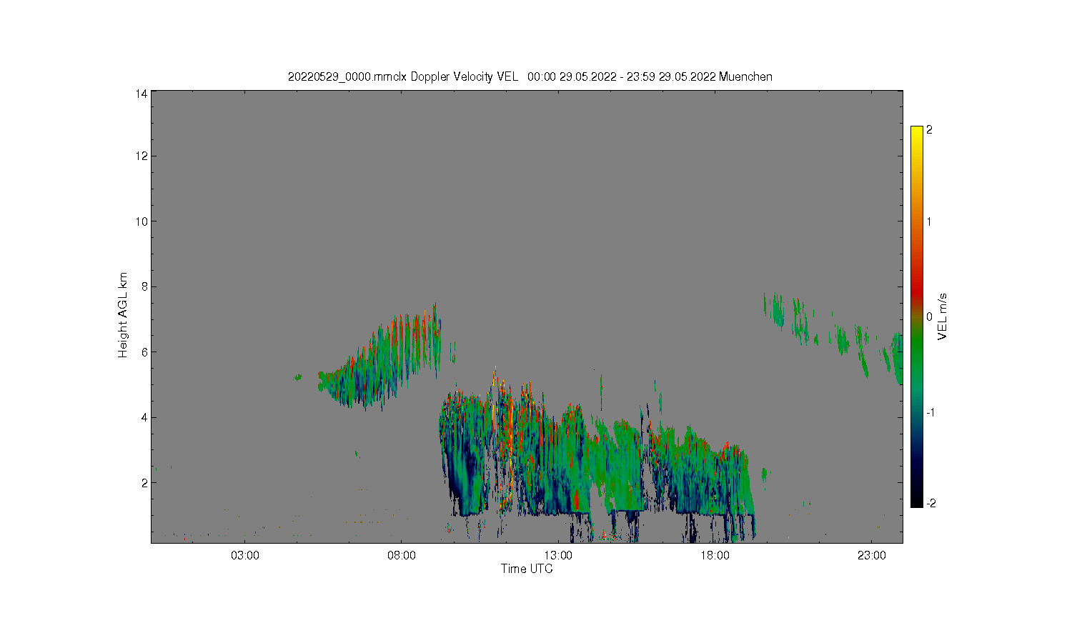1072x643 pixels.
Task: Click the height tick label 4
Action: pyautogui.click(x=144, y=418)
